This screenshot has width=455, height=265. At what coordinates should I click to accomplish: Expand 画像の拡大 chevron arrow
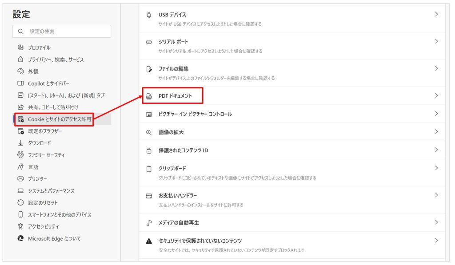pyautogui.click(x=436, y=132)
